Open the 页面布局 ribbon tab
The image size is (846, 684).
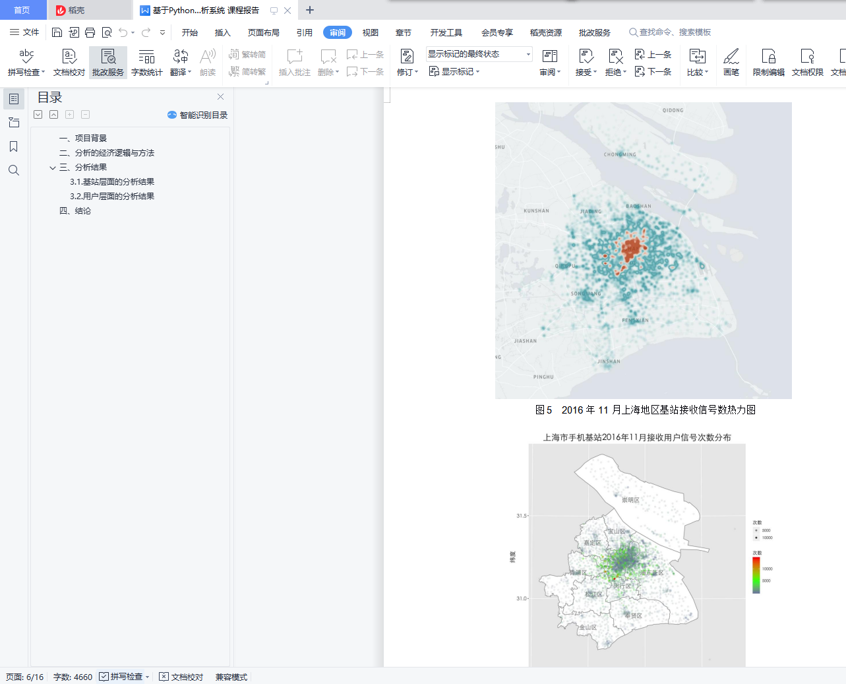pyautogui.click(x=263, y=32)
